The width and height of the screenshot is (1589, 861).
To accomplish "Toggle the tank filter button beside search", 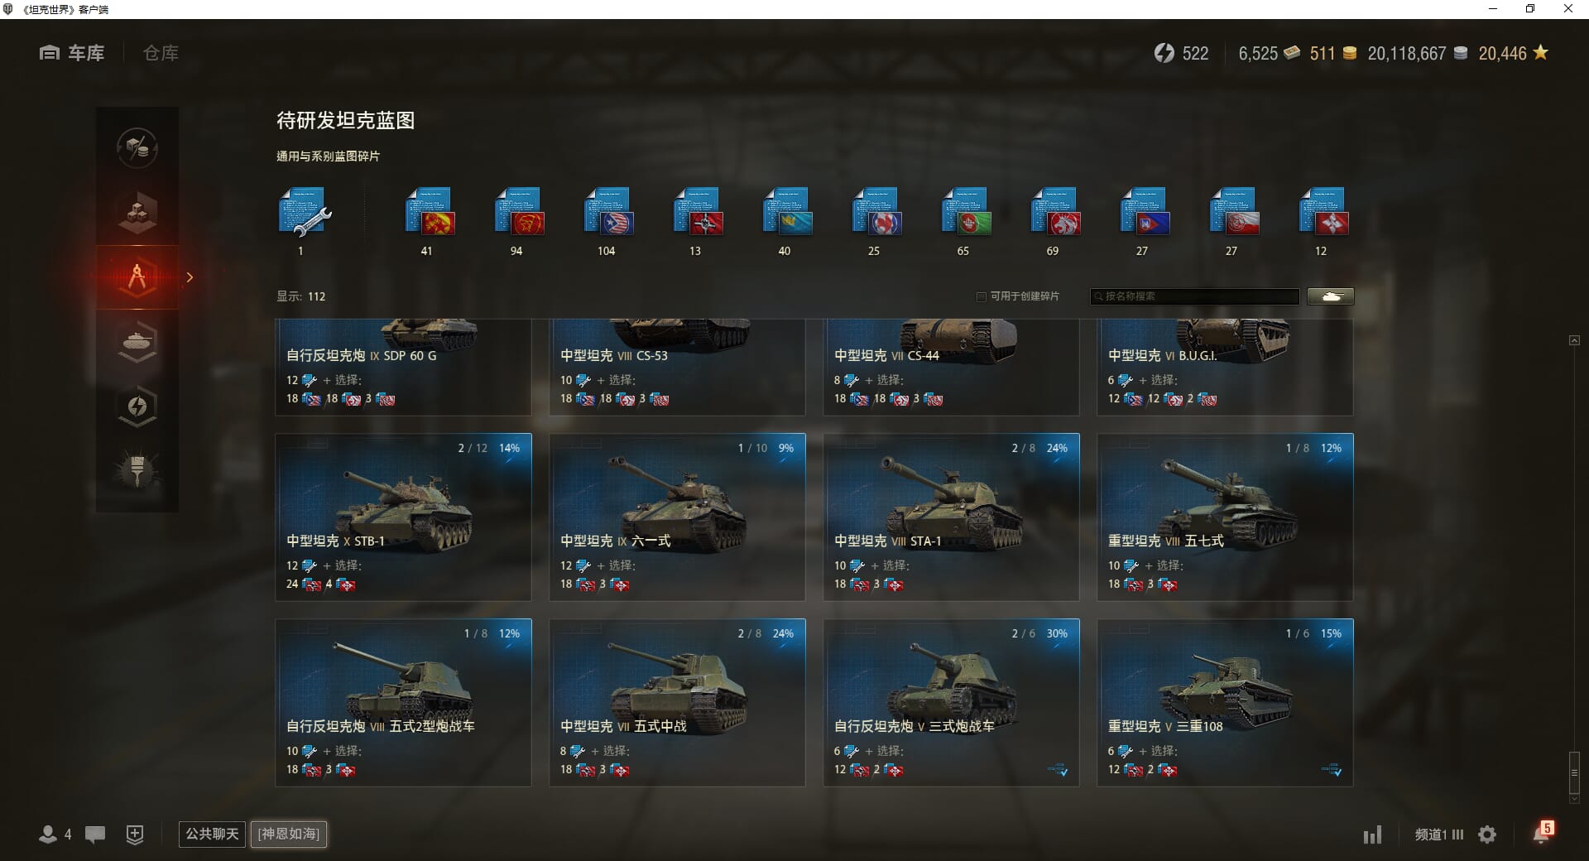I will click(x=1331, y=296).
